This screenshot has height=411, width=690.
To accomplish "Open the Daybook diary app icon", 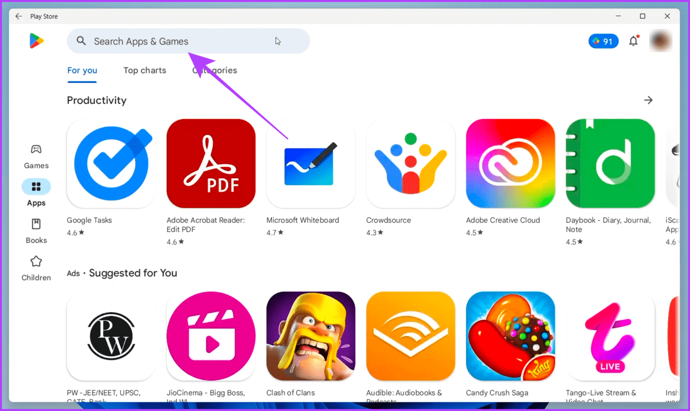I will click(x=610, y=164).
